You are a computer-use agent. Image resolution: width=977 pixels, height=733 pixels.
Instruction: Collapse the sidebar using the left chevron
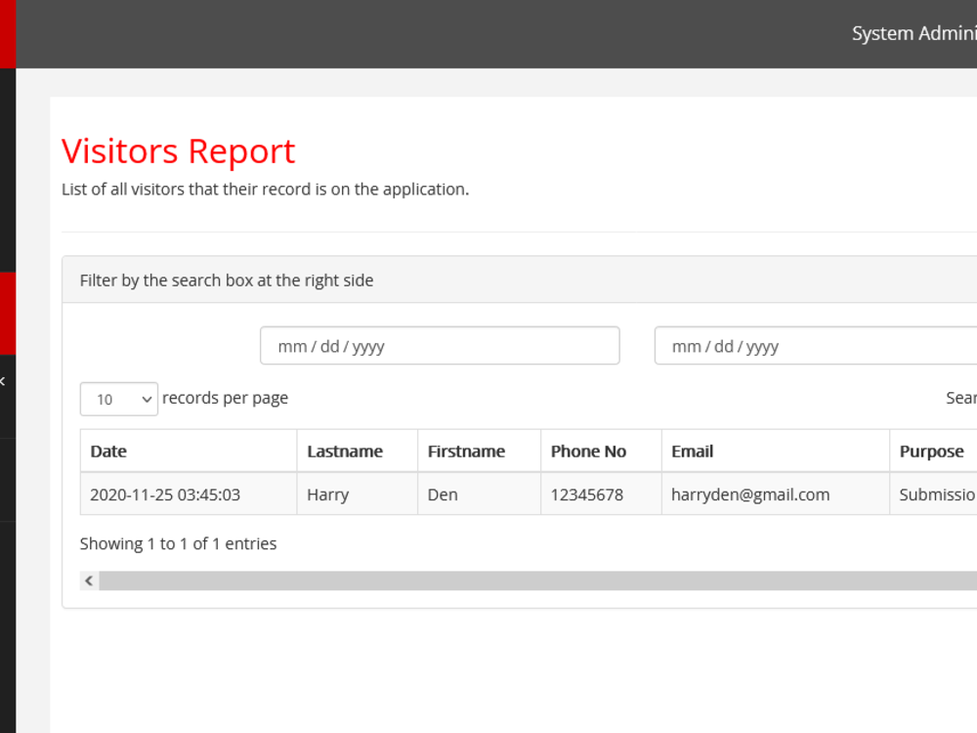3,381
